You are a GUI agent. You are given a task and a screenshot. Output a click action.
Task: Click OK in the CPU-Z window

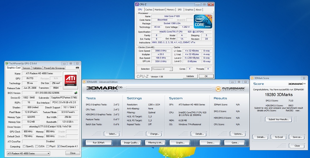click(206, 76)
